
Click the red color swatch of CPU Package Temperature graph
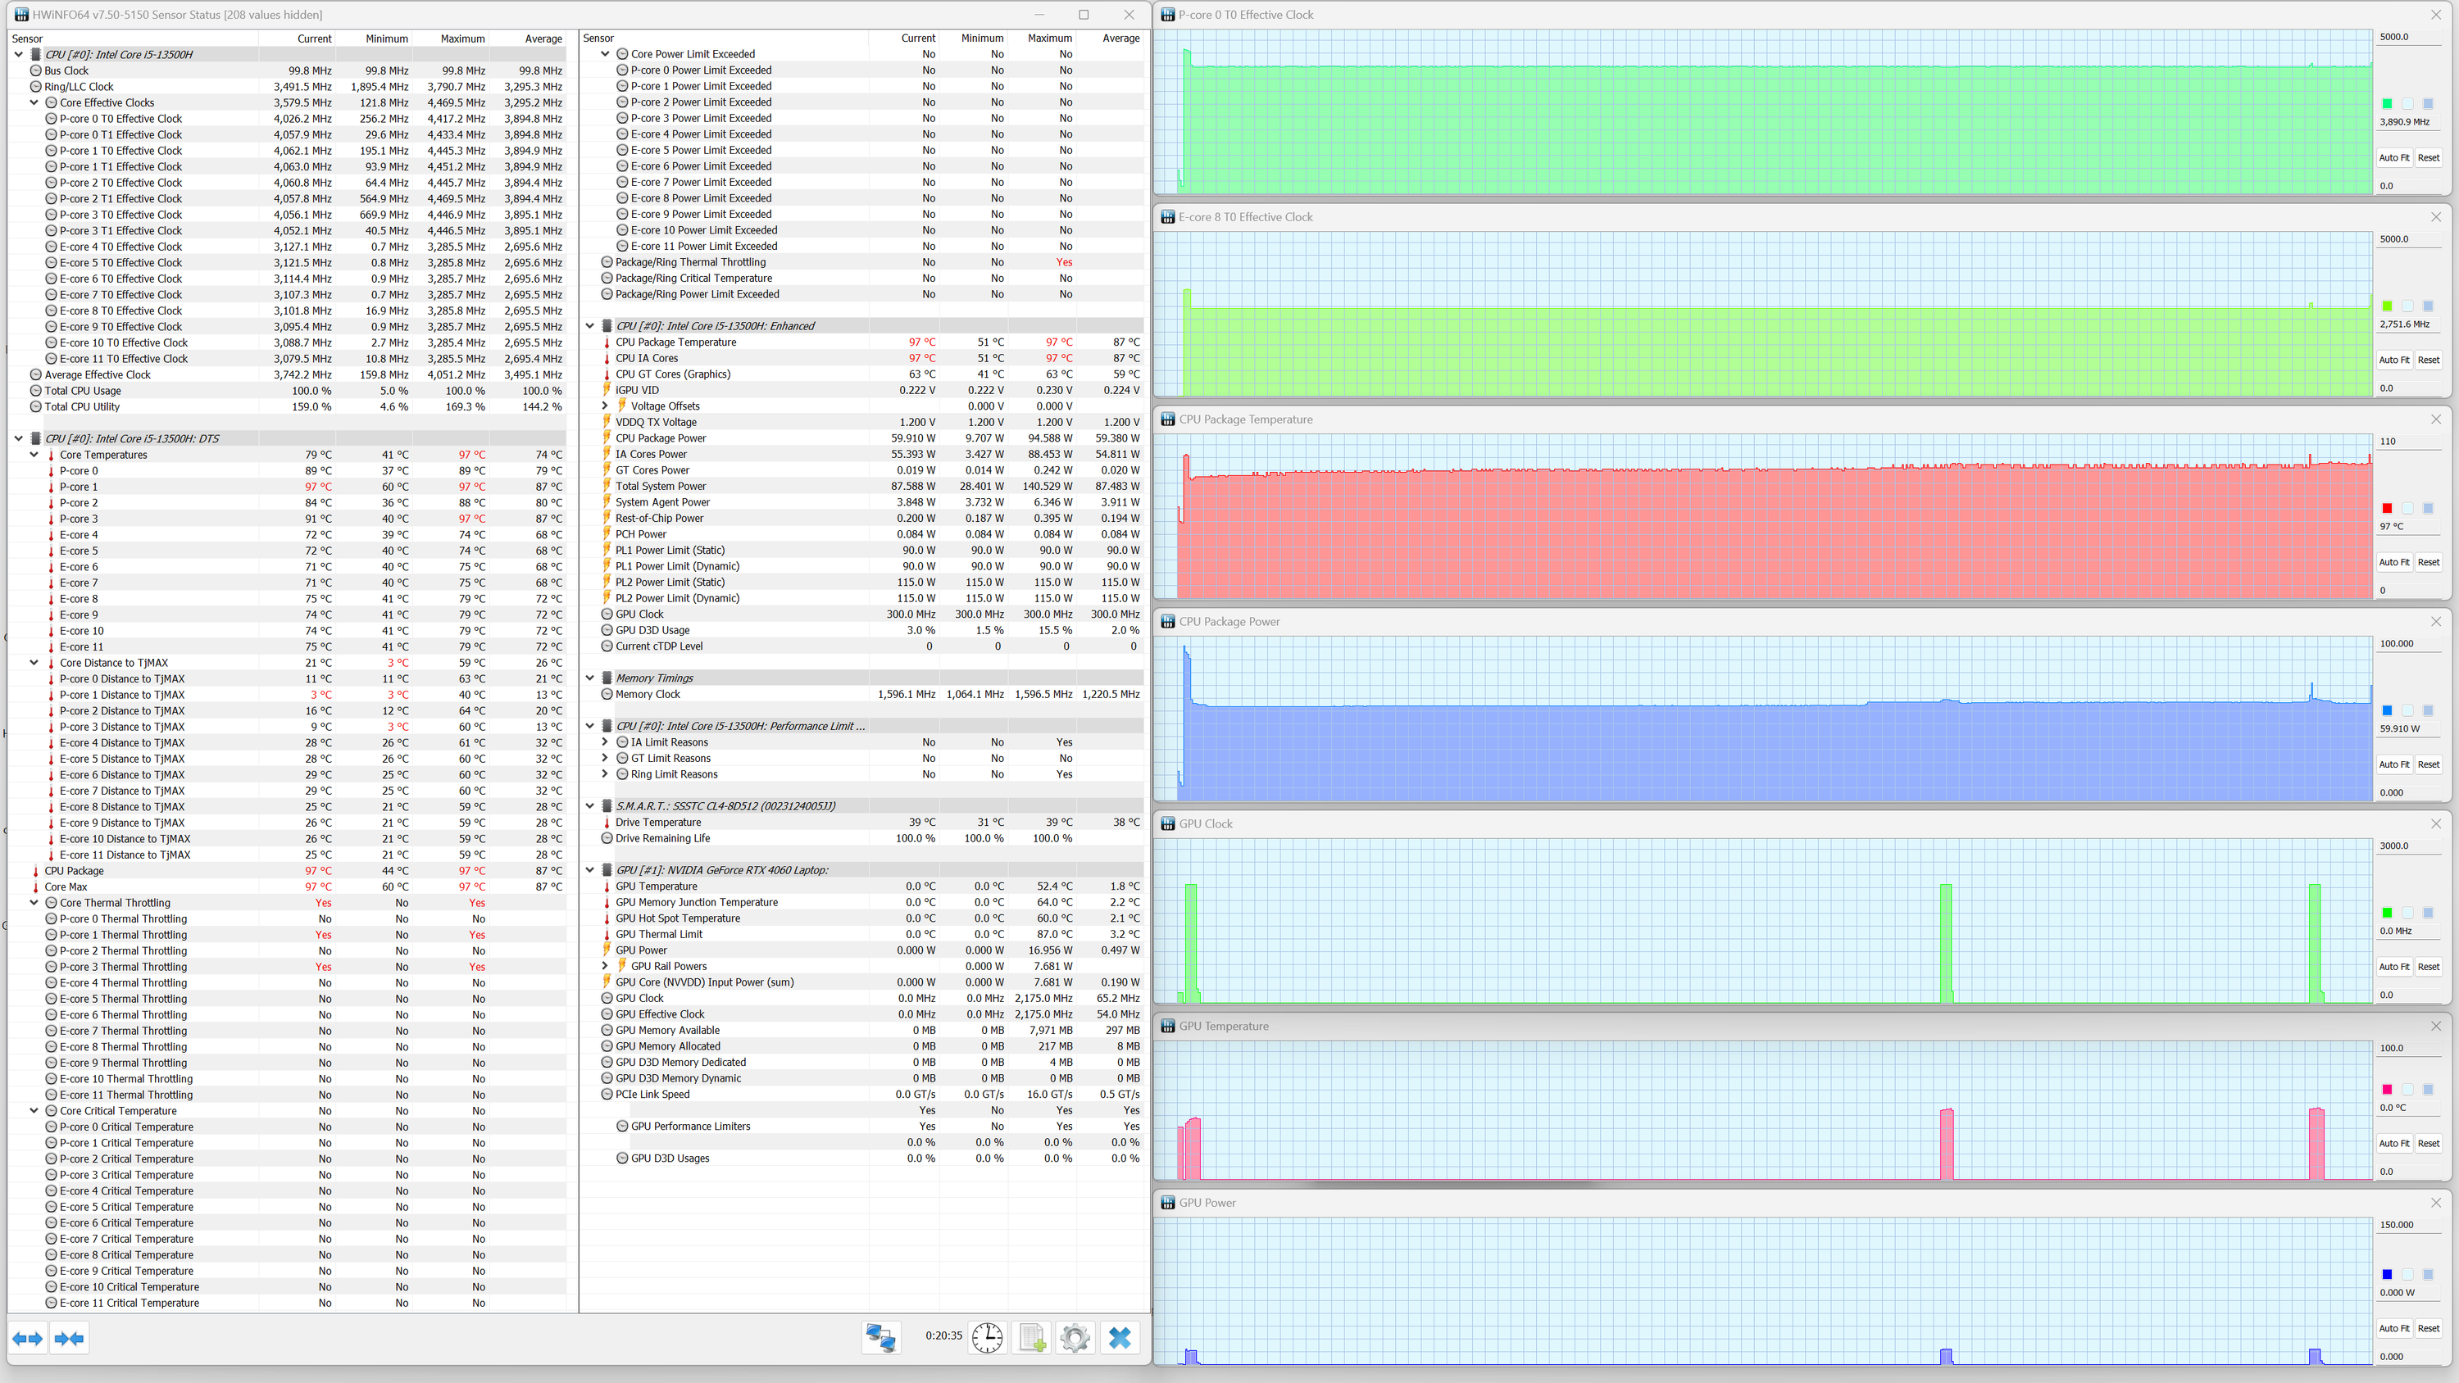coord(2386,509)
